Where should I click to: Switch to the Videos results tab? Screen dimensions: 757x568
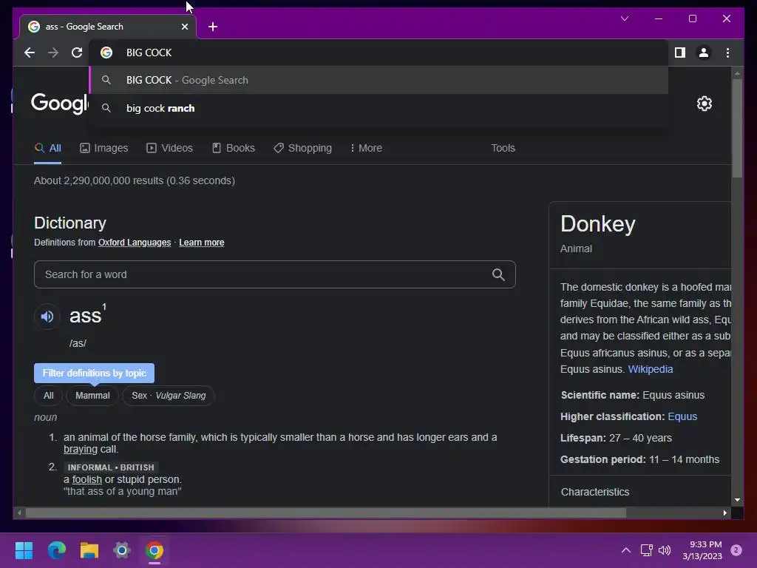(169, 148)
